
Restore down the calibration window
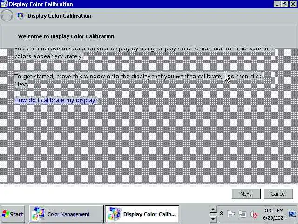click(x=284, y=4)
